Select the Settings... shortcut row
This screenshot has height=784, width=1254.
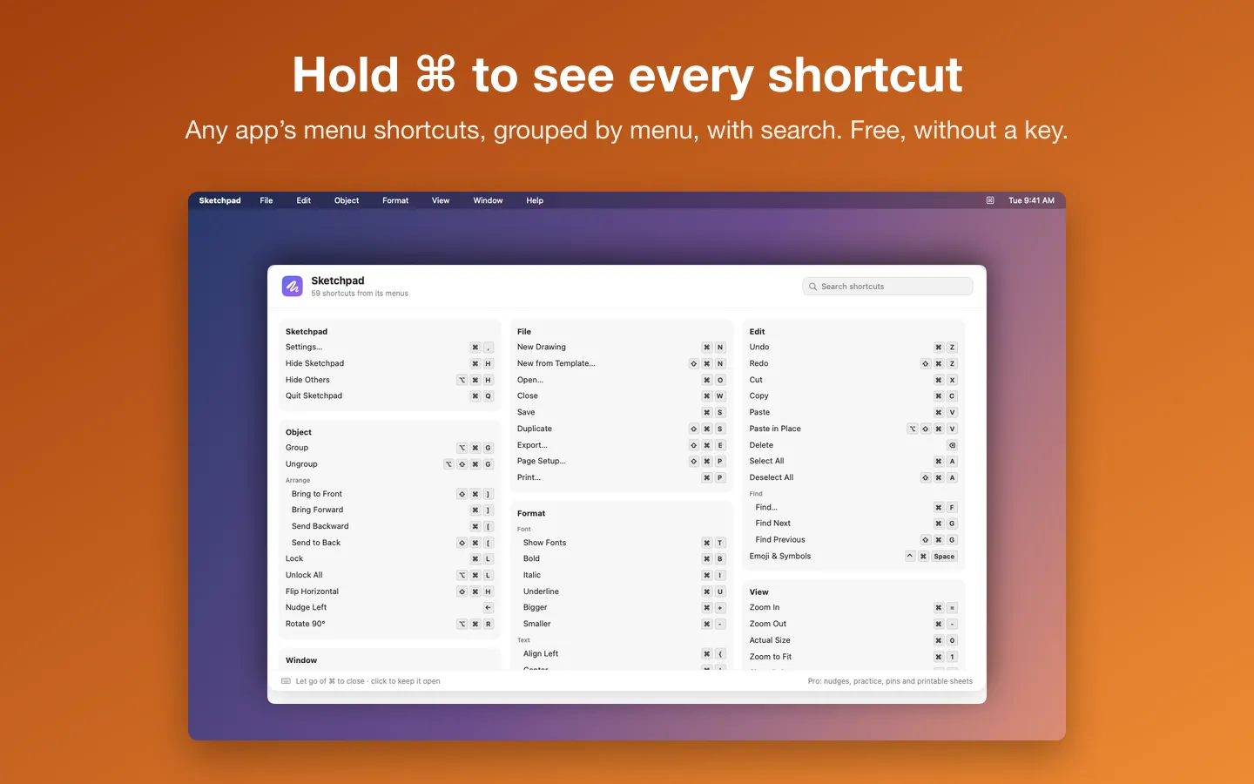pyautogui.click(x=389, y=348)
